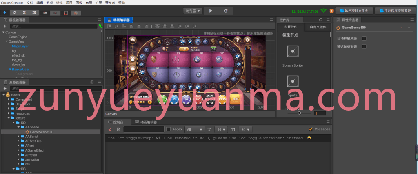This screenshot has width=418, height=174.
Task: Click the align top icon
Action: coord(109,26)
